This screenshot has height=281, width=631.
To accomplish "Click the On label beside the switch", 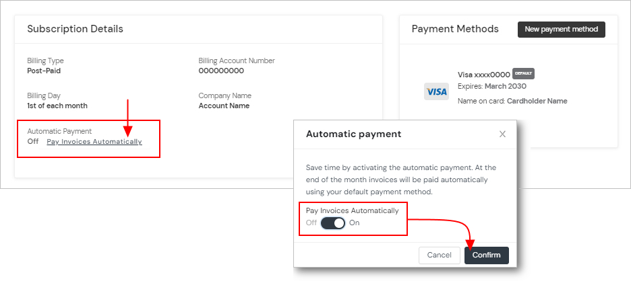I will [355, 223].
